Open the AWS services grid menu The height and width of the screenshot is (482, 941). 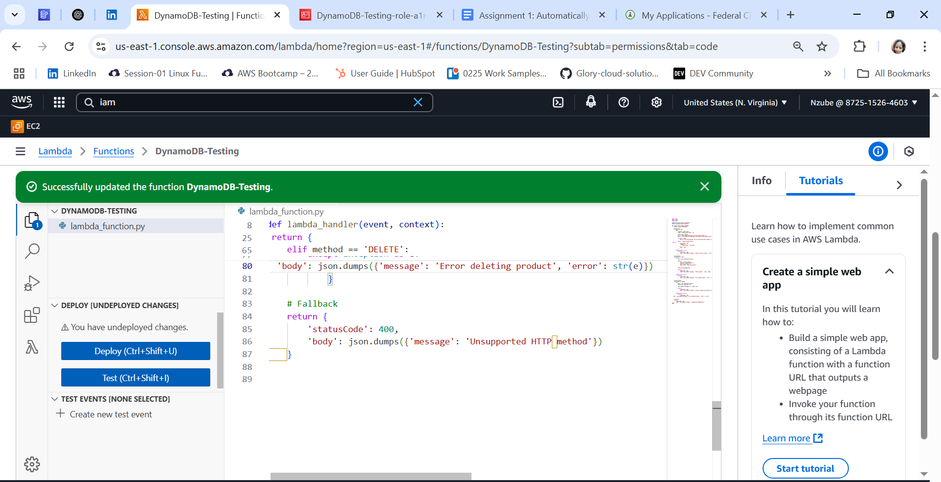click(x=59, y=102)
